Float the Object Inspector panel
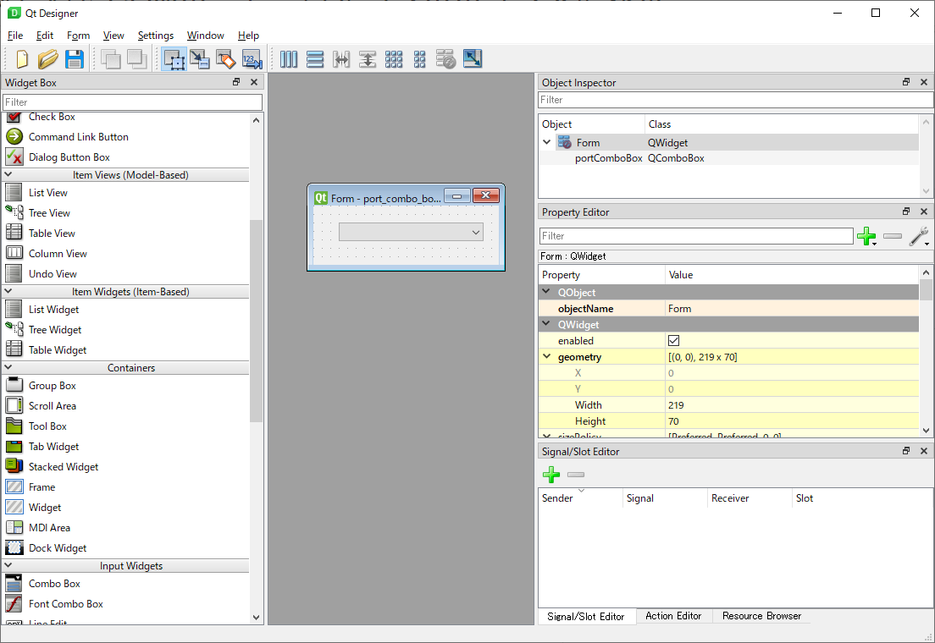The image size is (935, 643). click(906, 82)
